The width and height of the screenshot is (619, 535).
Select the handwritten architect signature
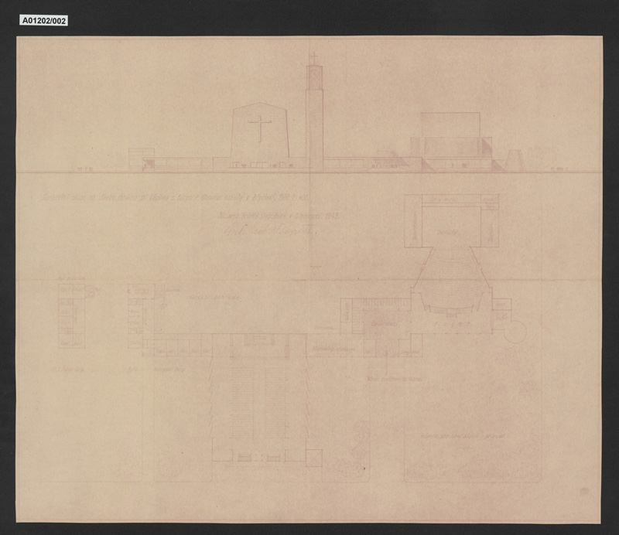270,231
